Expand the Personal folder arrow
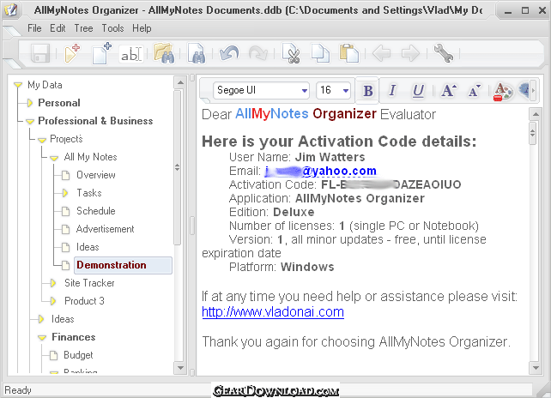This screenshot has width=551, height=398. click(x=30, y=103)
